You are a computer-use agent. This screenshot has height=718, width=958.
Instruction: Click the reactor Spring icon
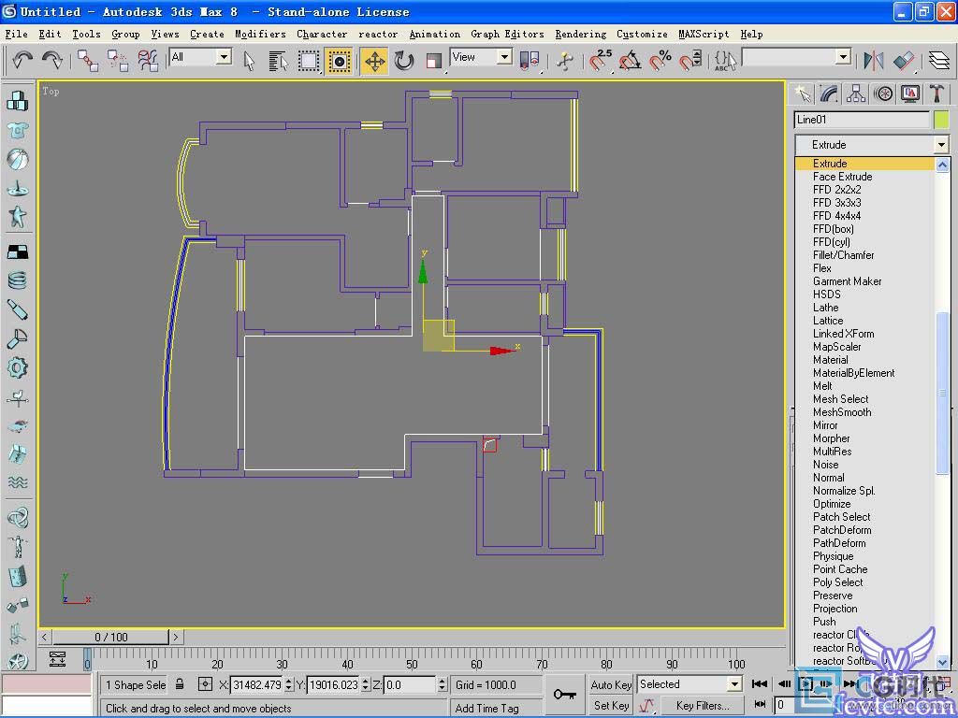[18, 280]
